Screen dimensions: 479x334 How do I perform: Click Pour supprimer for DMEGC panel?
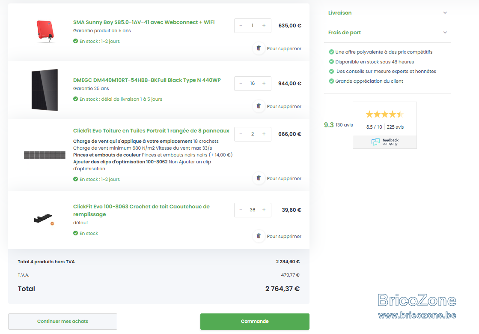pos(284,106)
